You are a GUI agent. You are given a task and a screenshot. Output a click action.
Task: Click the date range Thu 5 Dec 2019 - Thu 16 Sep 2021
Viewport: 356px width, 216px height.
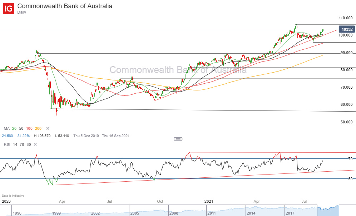101,136
